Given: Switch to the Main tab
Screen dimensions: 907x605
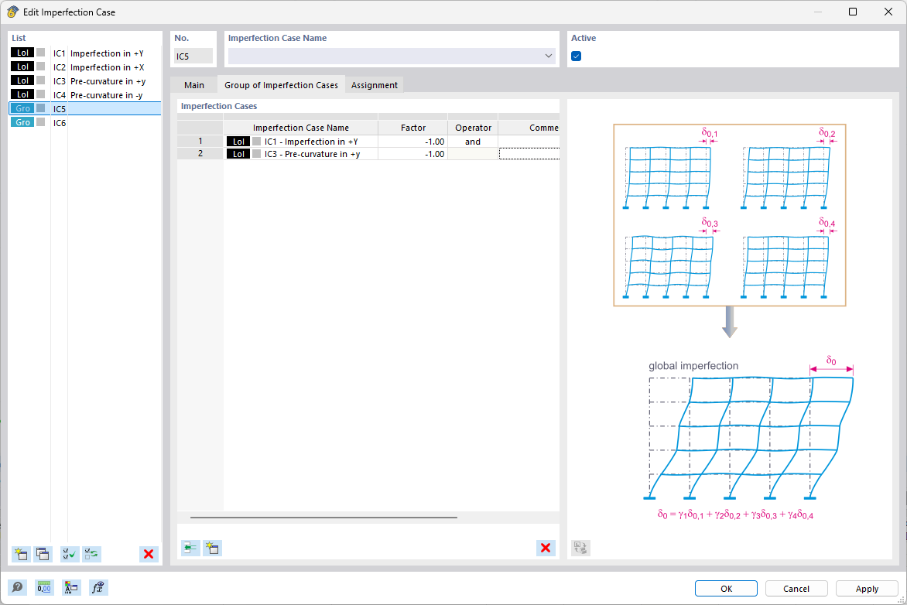Looking at the screenshot, I should click(193, 84).
